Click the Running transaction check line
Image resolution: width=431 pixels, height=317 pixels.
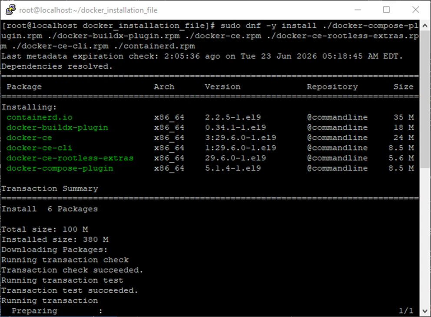coord(65,260)
